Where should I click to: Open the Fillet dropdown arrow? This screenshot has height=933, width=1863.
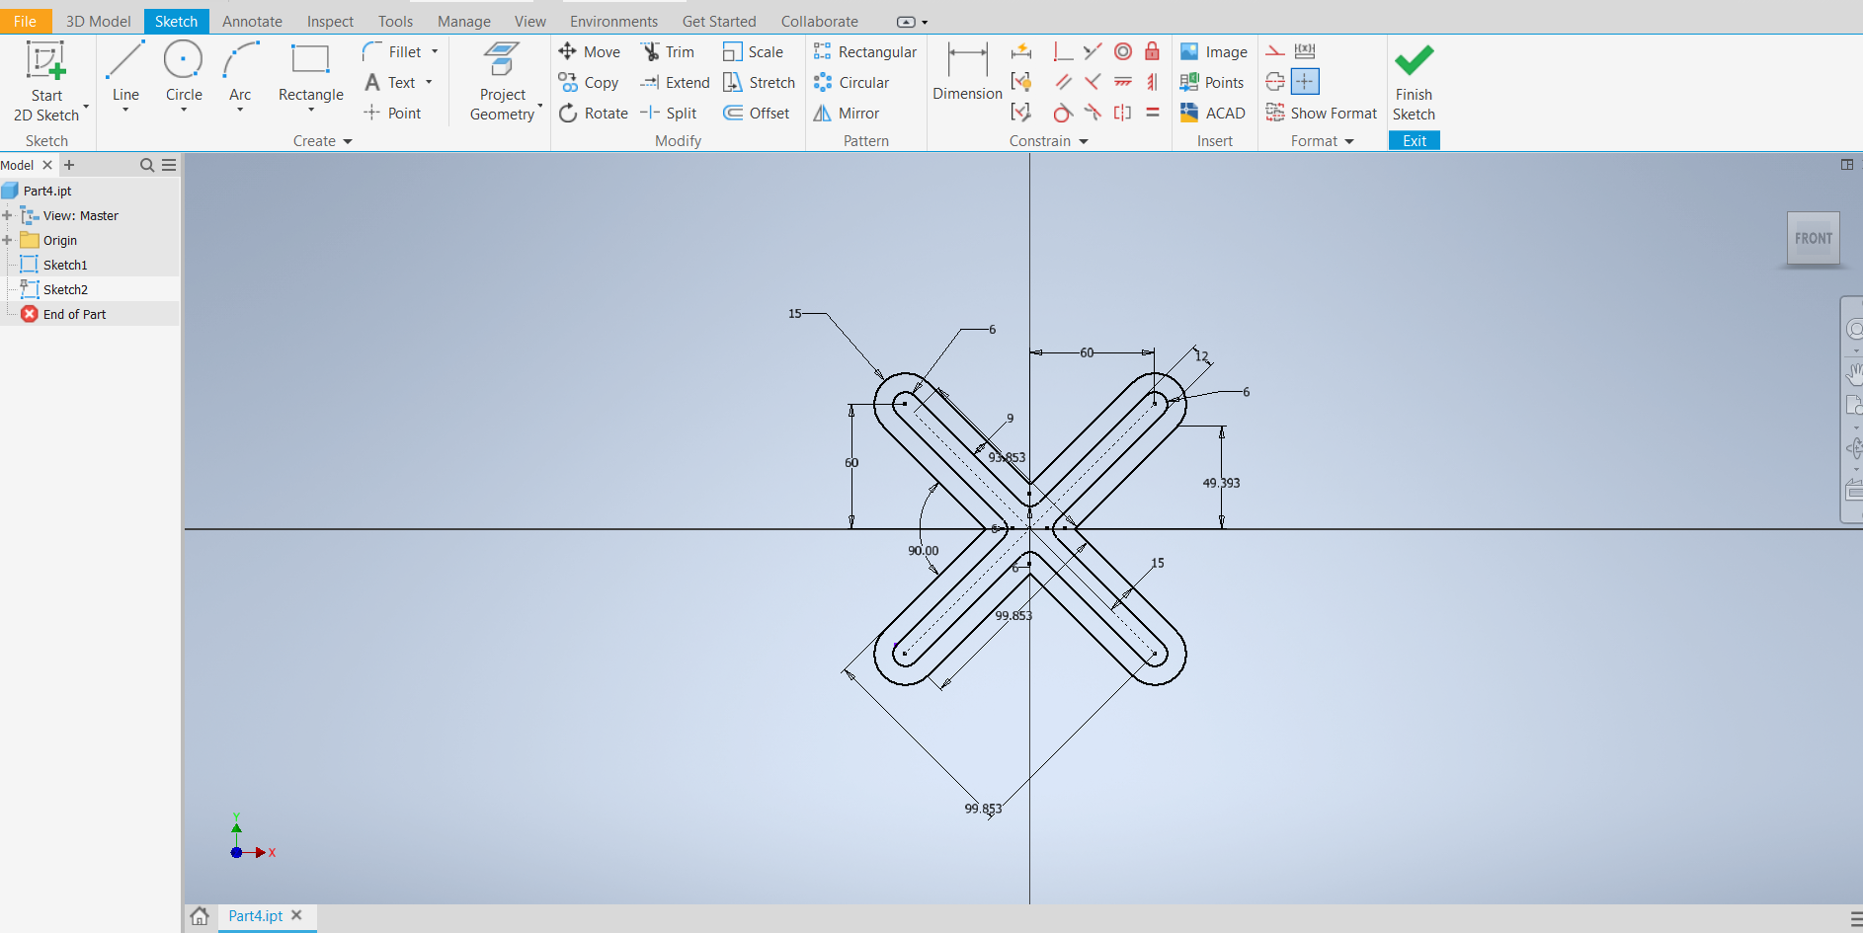(x=435, y=51)
